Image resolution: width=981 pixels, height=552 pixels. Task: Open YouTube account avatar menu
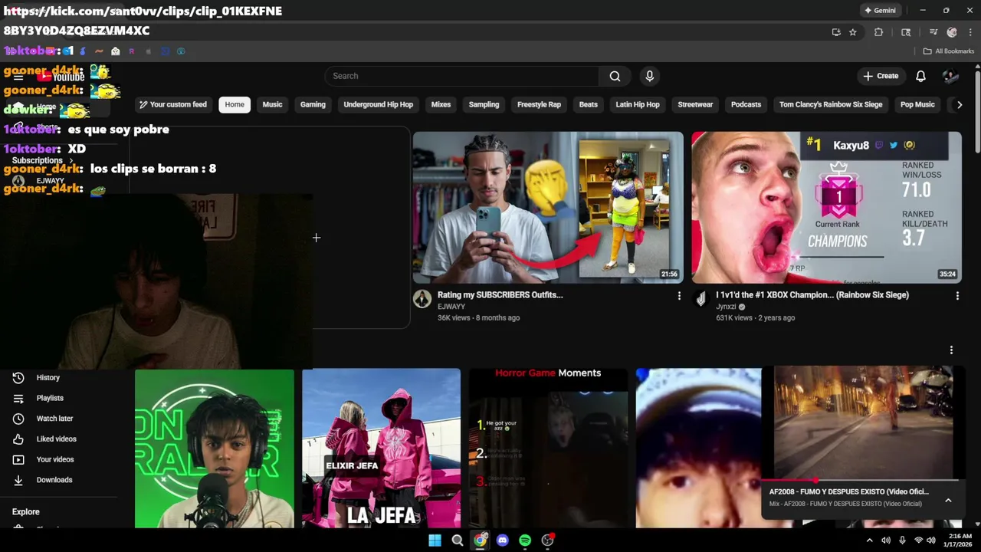coord(950,76)
